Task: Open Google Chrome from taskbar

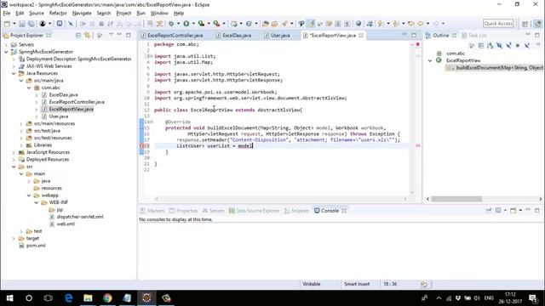Action: tap(107, 298)
